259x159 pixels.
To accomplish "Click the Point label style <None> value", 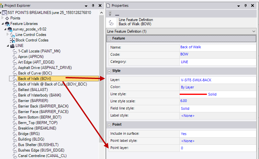I will [x=188, y=141].
